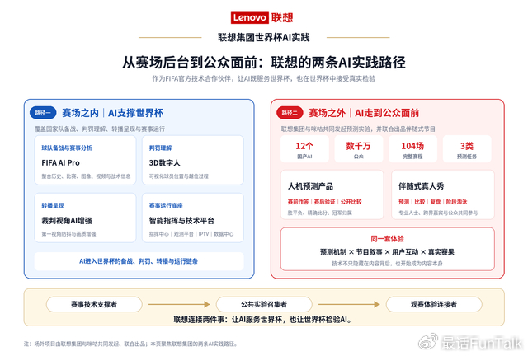
Task: Click the blue label 判罚理解
Action: 160,148
